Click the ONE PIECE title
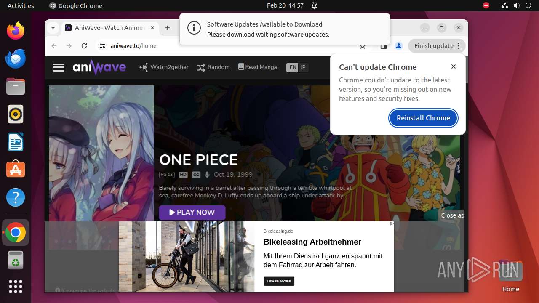This screenshot has height=303, width=539. 198,160
